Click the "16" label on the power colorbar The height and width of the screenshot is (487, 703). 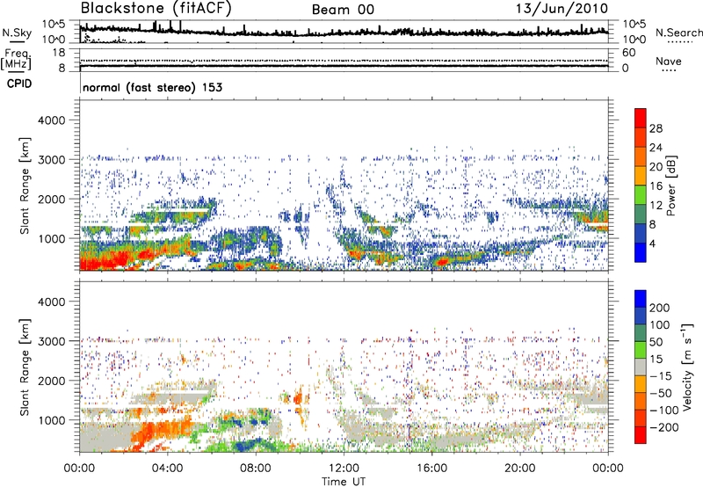(x=656, y=186)
